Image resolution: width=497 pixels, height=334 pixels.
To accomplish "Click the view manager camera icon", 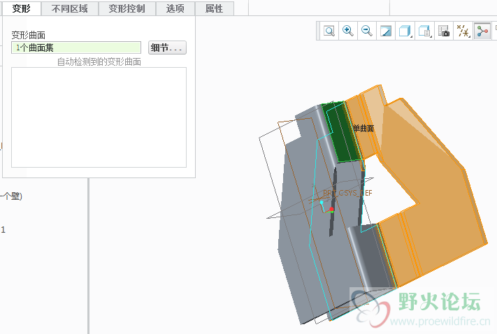I will tap(444, 31).
